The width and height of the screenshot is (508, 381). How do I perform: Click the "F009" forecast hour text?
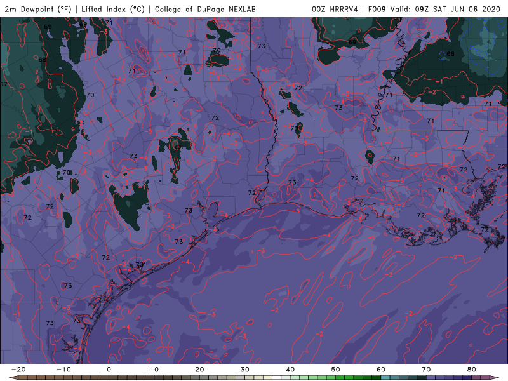377,9
